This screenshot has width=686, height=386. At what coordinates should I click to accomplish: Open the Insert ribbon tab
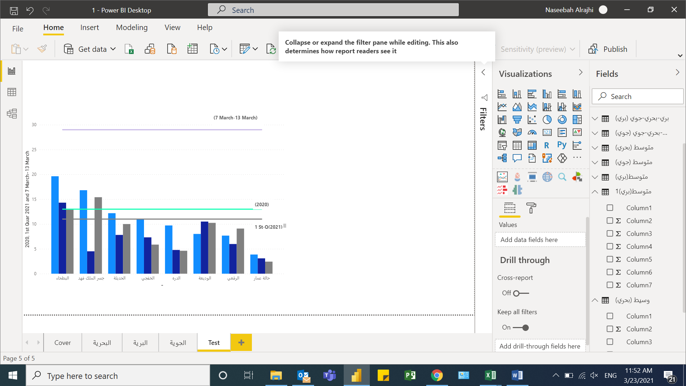(89, 28)
